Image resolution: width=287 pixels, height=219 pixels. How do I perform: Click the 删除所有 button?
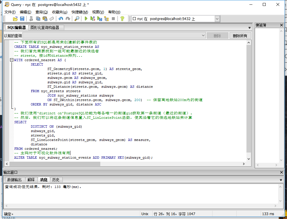[x=240, y=36]
